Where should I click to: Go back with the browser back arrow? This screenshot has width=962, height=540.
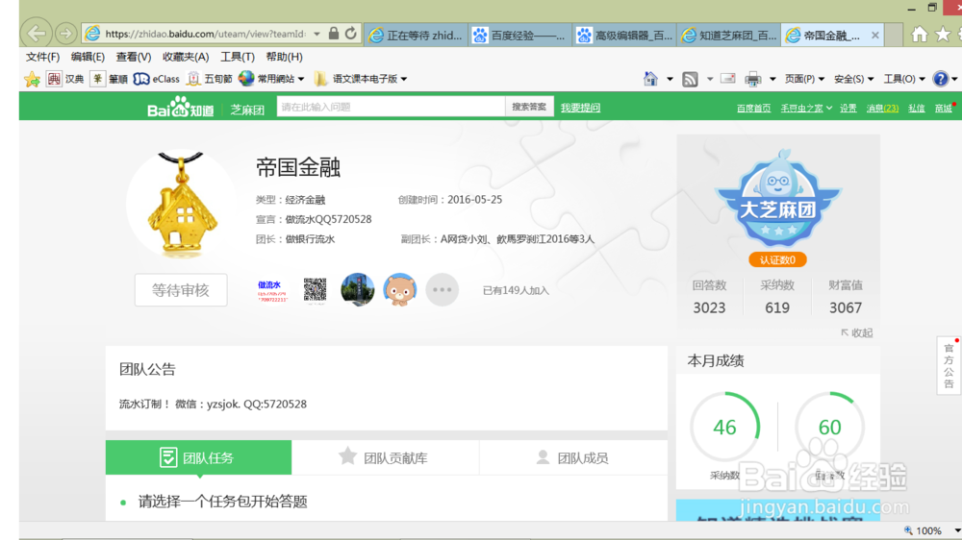click(x=37, y=33)
